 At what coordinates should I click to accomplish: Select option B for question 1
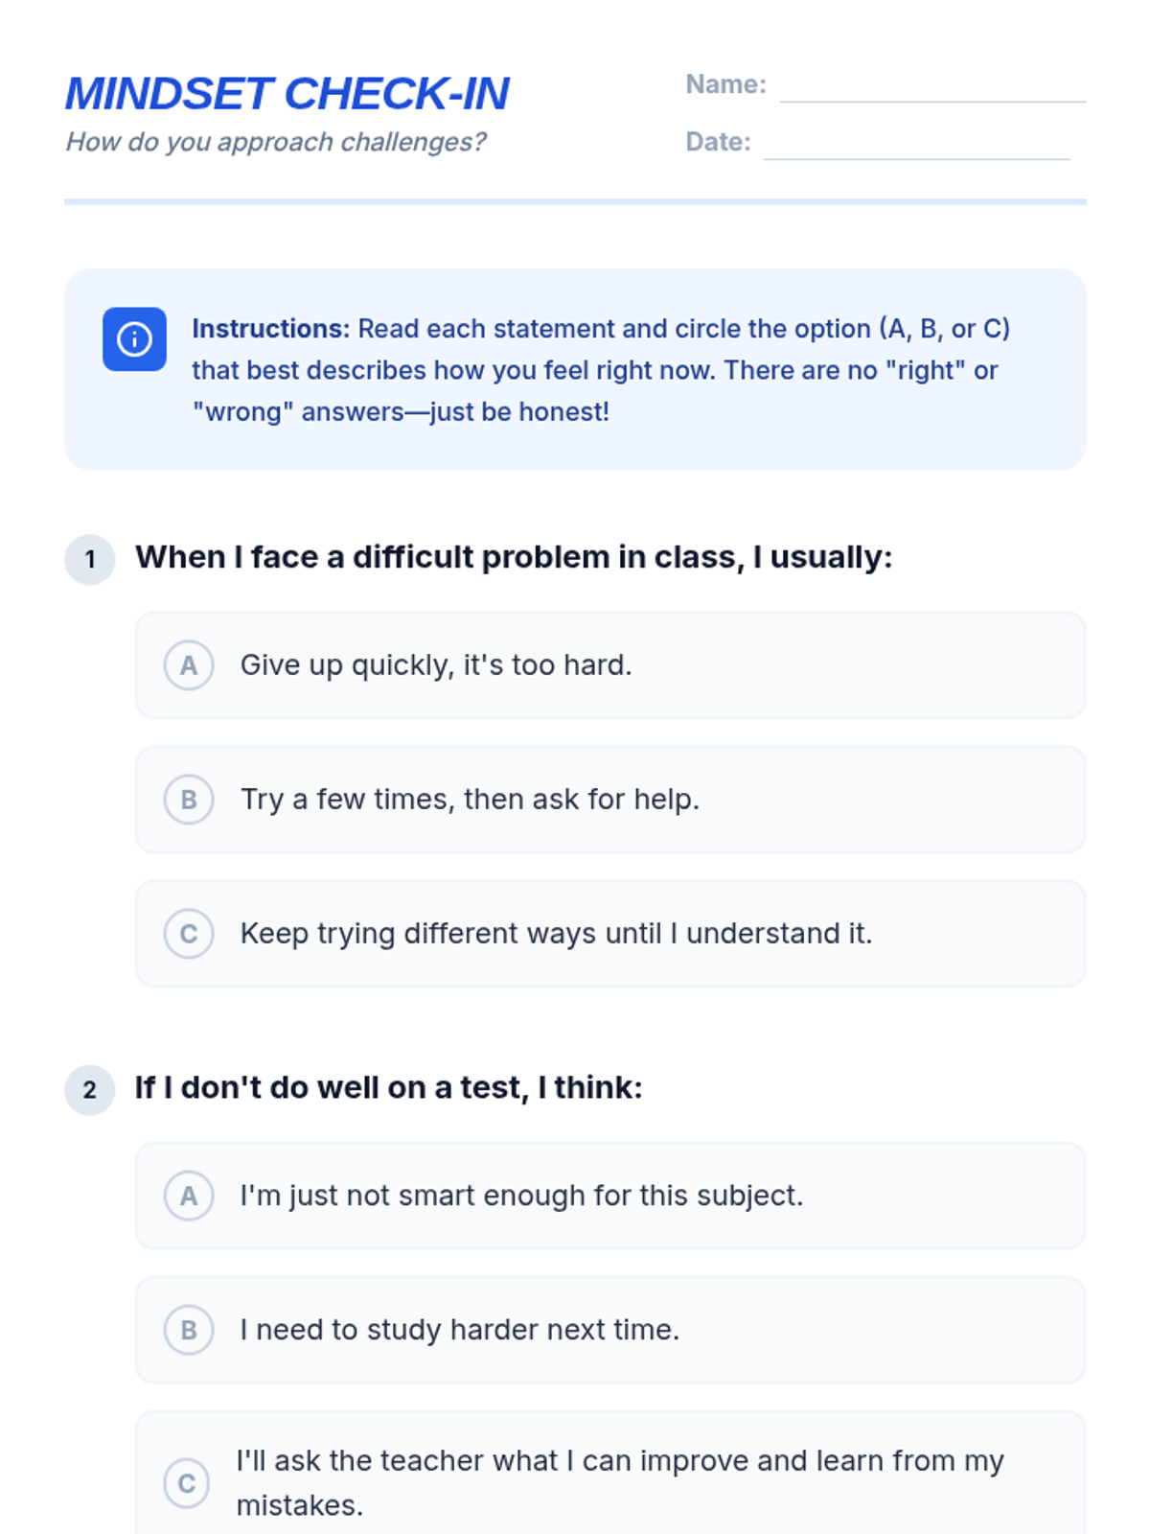pyautogui.click(x=189, y=800)
